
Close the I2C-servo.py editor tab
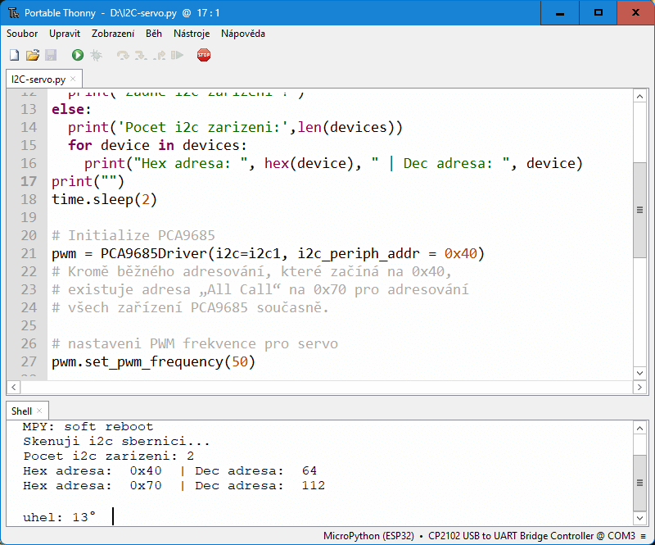pyautogui.click(x=73, y=79)
